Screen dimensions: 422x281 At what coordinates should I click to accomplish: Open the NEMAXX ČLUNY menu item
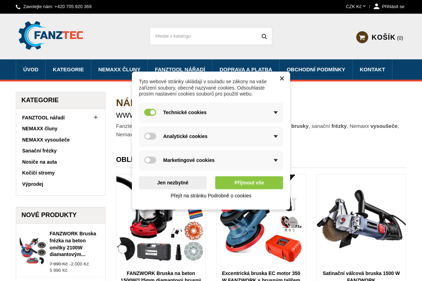point(119,70)
